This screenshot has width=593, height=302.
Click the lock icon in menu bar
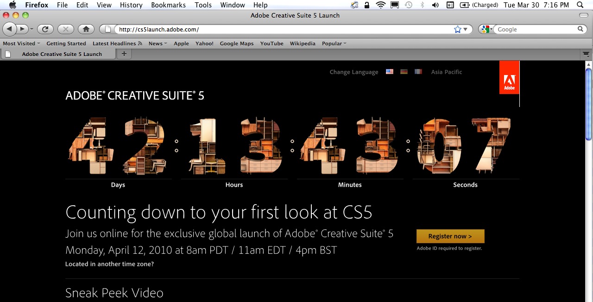coord(367,5)
